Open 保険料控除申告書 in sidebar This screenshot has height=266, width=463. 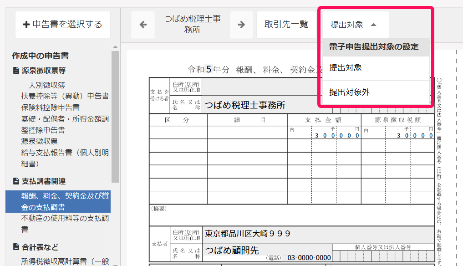pos(50,107)
